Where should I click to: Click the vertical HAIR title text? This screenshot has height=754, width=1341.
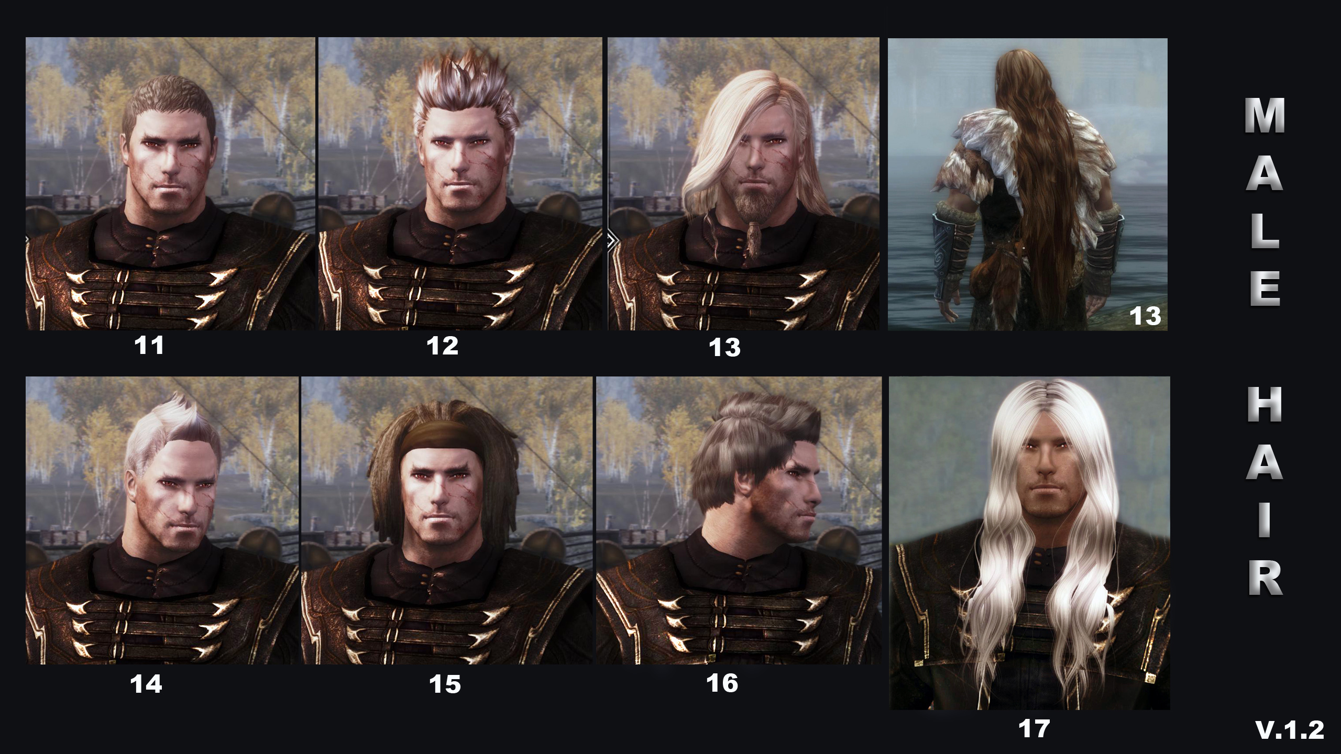click(x=1265, y=491)
